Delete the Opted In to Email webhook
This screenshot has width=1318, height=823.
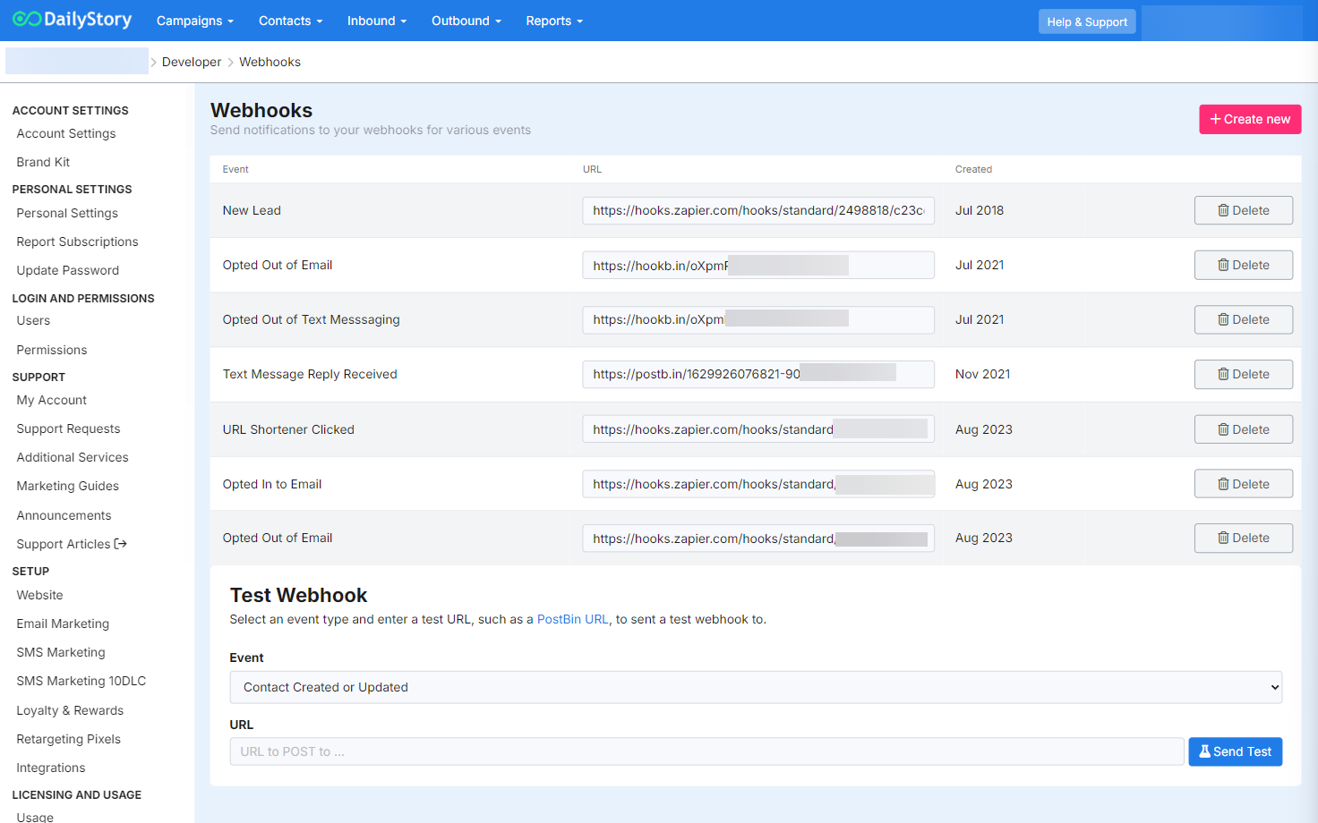[1243, 484]
